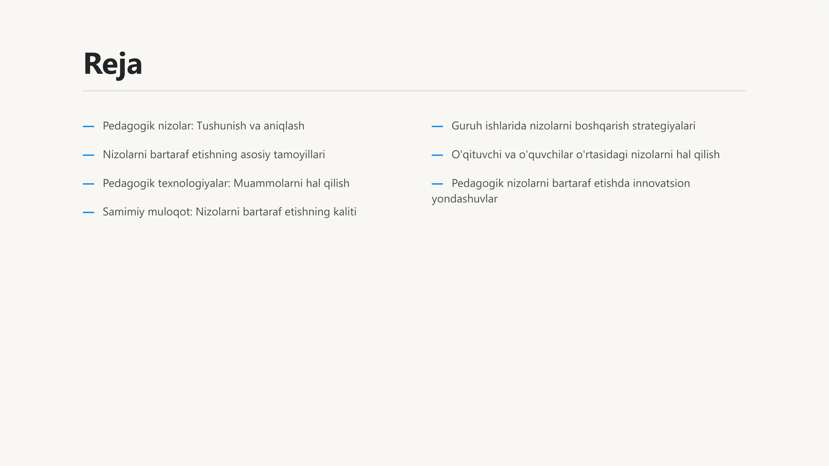The width and height of the screenshot is (829, 466).
Task: Select the dash bullet before "Pedagogik nizolarni bartaraf etishda"
Action: coord(437,184)
